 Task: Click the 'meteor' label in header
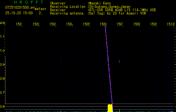tap(41, 9)
